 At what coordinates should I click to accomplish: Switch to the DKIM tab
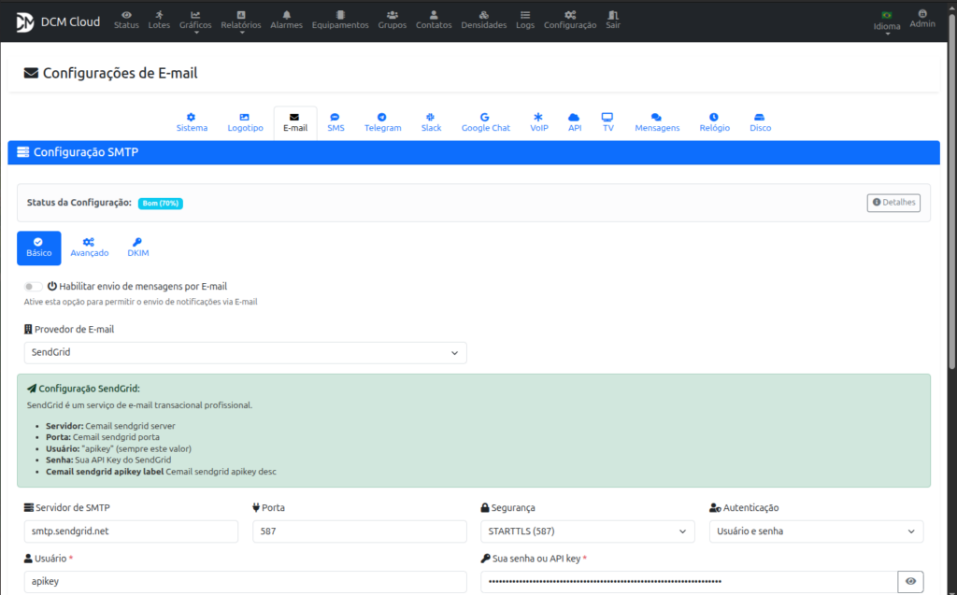point(137,248)
